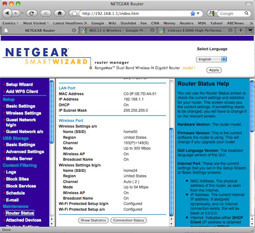Select the LAN MAC address C0:3F:0E:7D:4A:51
255x233 pixels.
click(x=140, y=94)
